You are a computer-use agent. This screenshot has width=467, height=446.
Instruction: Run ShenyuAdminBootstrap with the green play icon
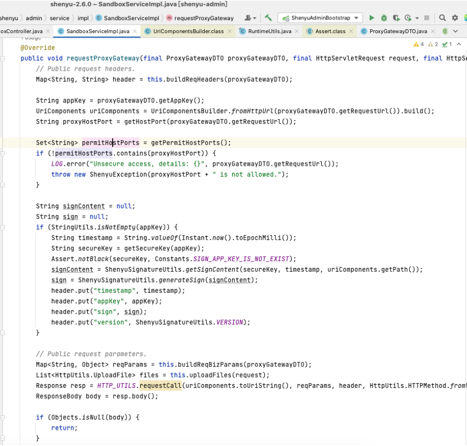pos(371,18)
